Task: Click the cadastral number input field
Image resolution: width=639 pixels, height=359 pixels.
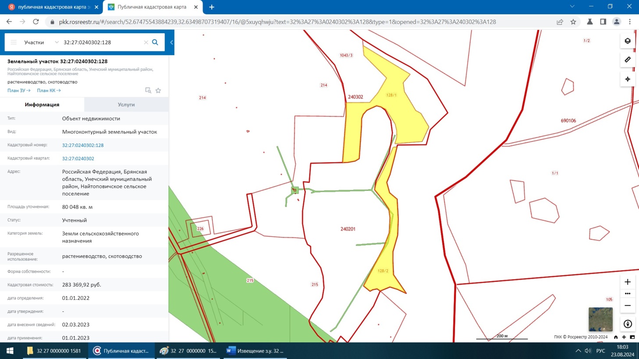Action: point(101,42)
